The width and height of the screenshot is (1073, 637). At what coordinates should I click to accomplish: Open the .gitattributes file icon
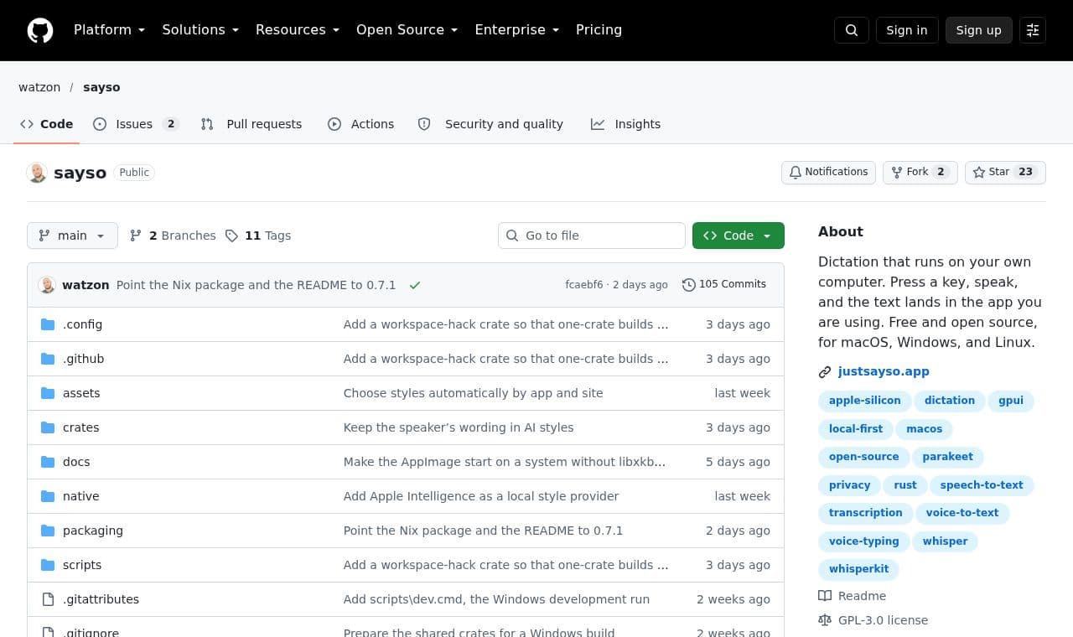point(48,599)
